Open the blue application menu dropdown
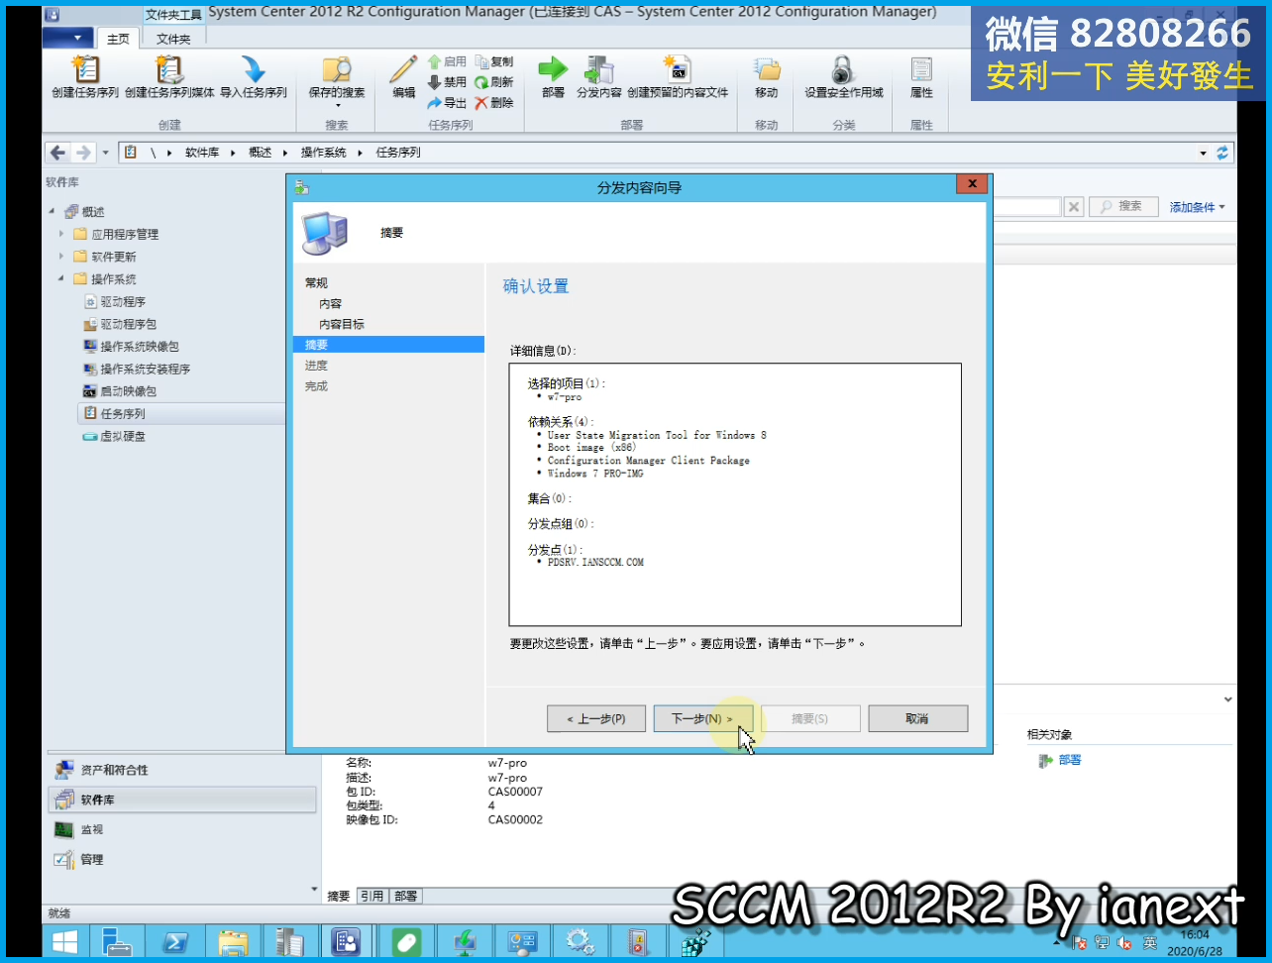The height and width of the screenshot is (963, 1272). click(x=67, y=38)
